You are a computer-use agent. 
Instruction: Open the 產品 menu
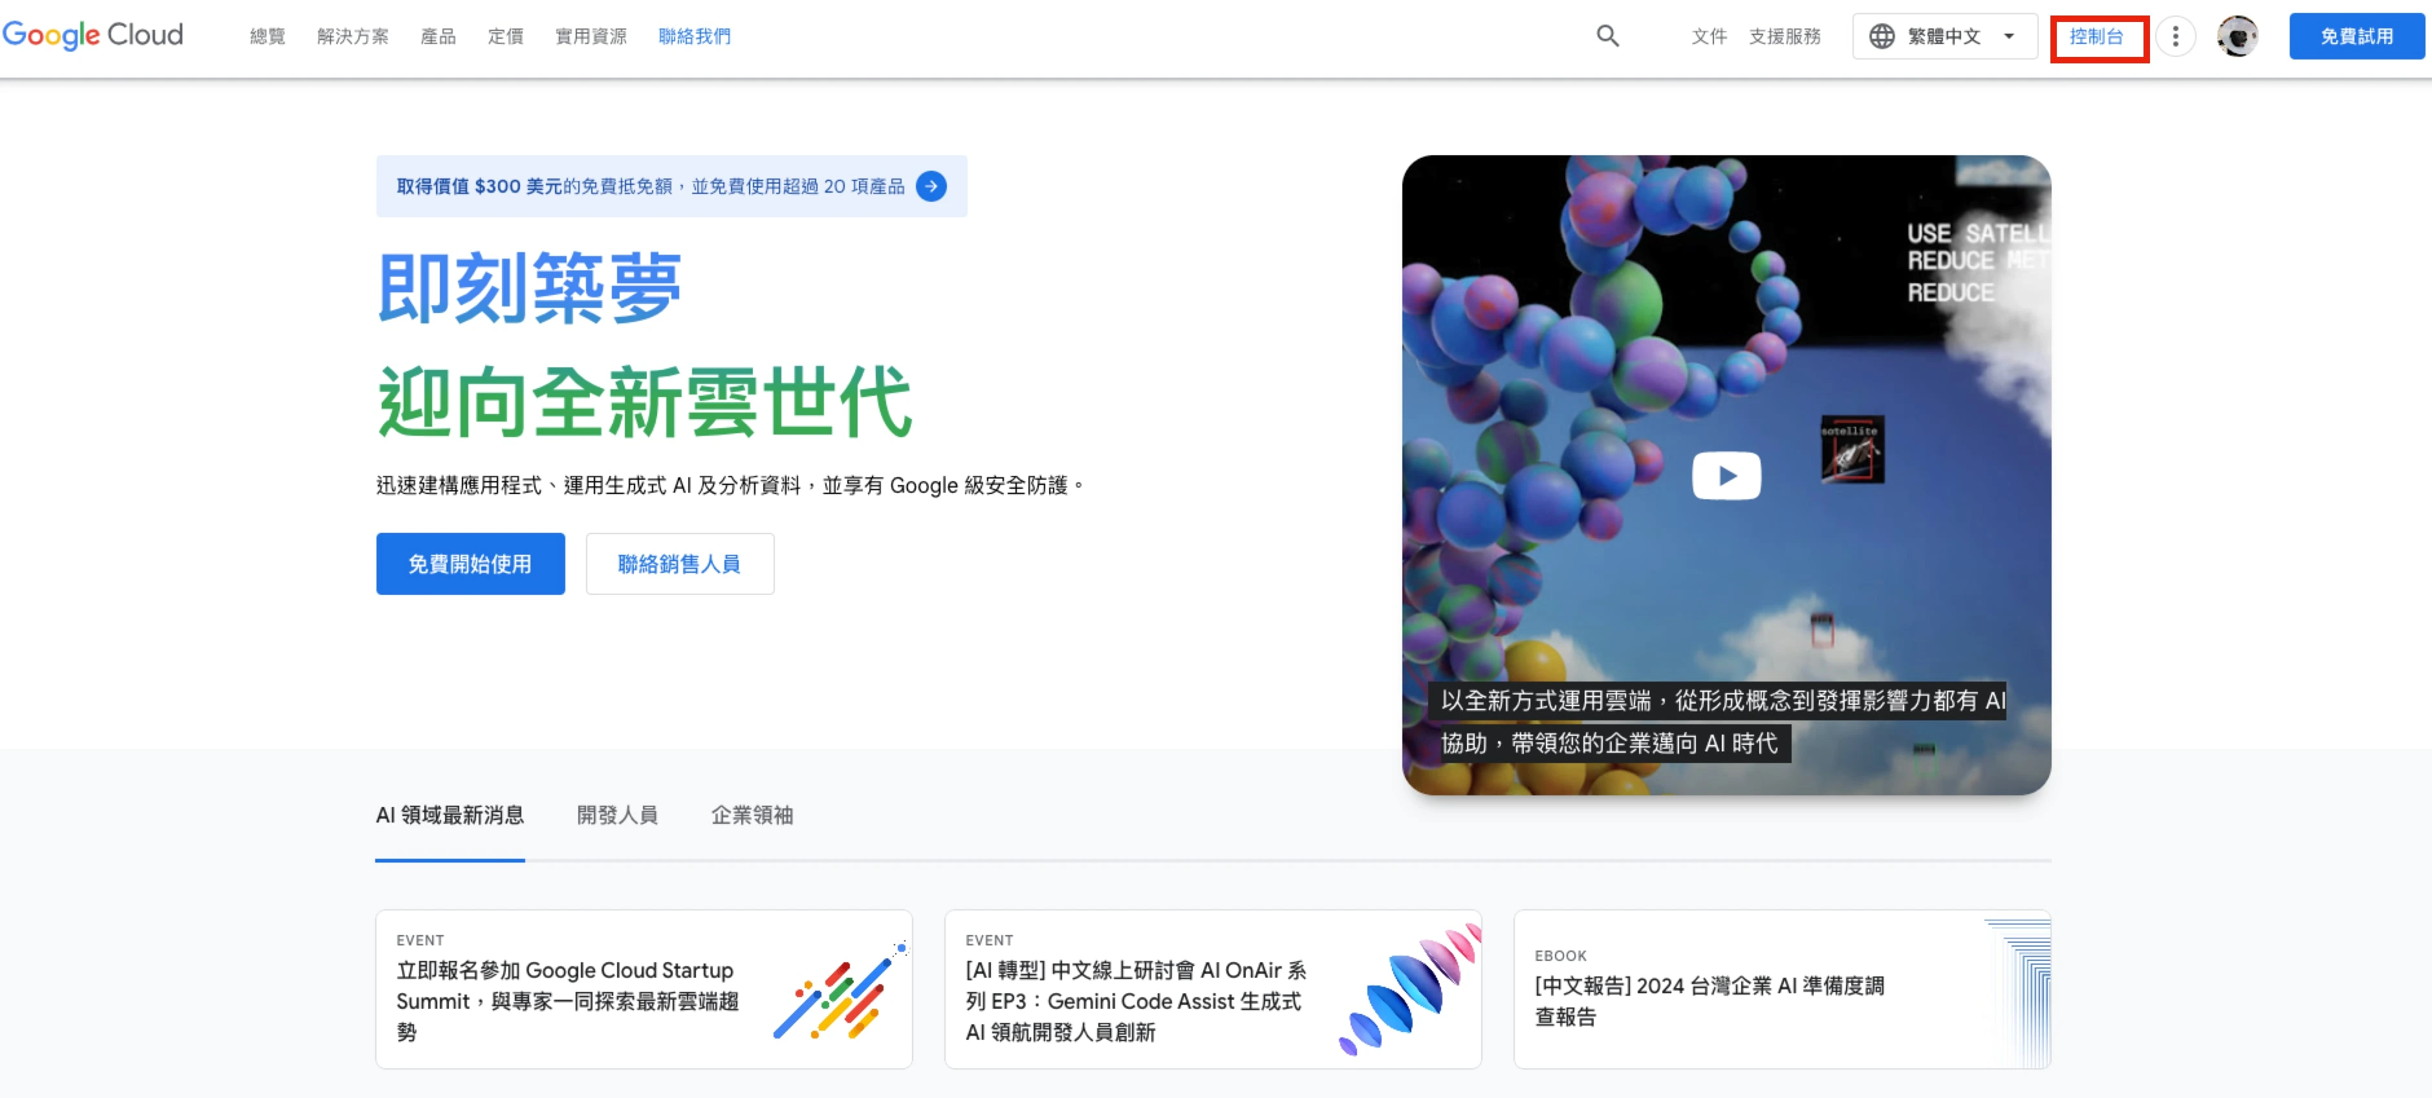[x=438, y=36]
